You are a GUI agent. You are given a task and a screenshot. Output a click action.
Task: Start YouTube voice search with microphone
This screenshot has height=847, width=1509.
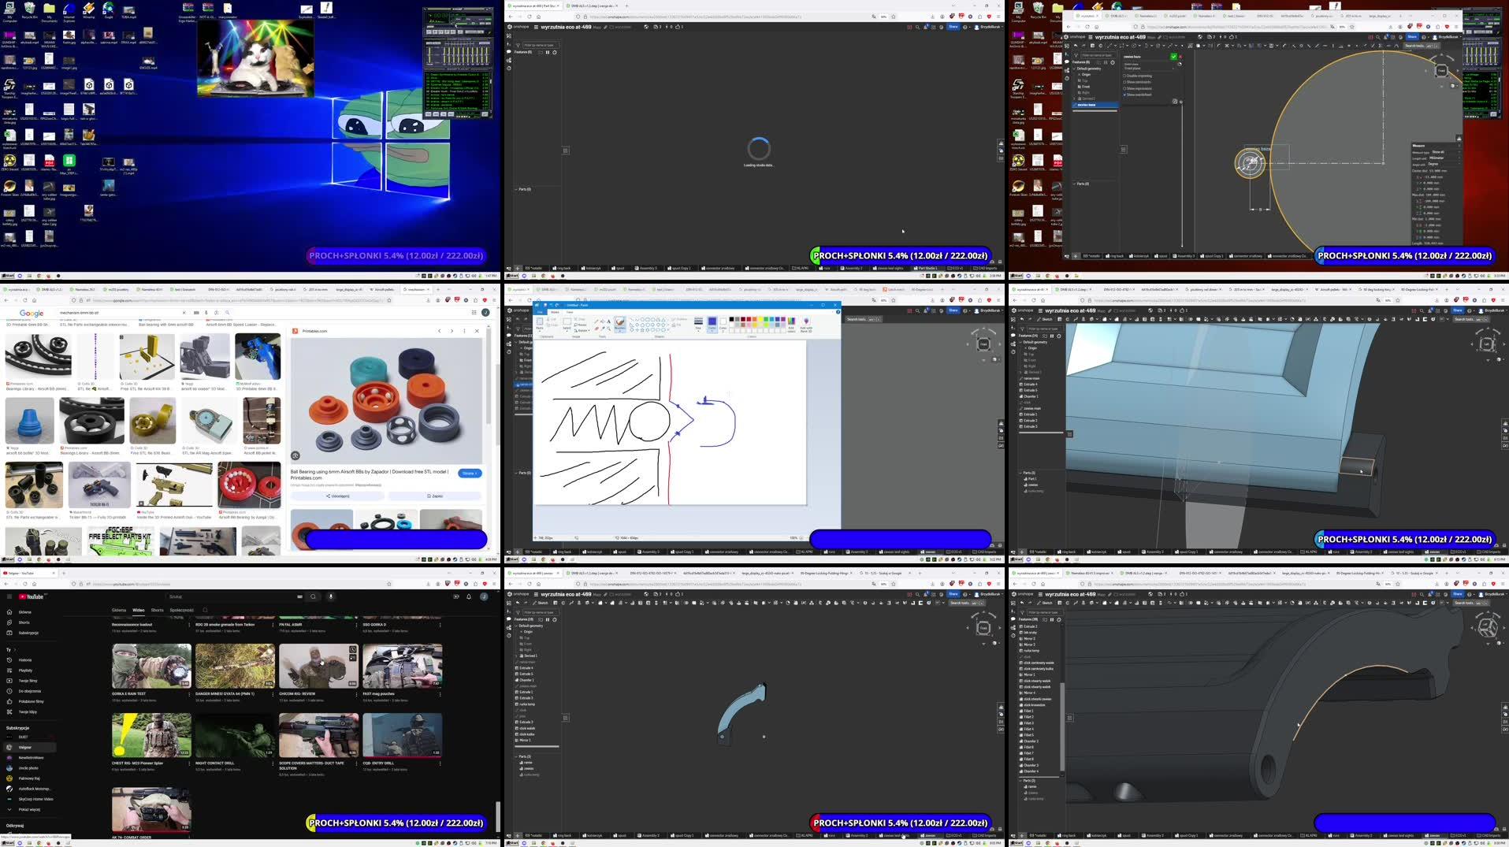[331, 596]
